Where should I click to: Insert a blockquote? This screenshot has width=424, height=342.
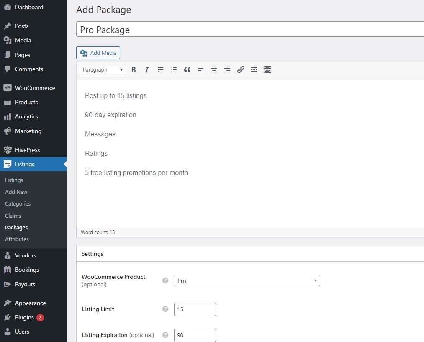pos(187,69)
